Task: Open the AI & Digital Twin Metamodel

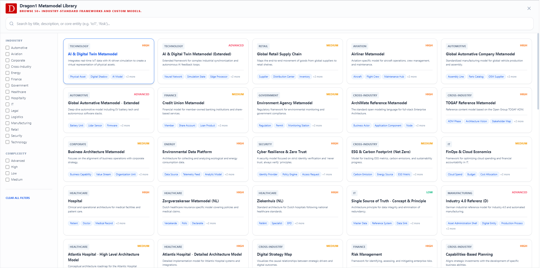Action: (x=93, y=54)
